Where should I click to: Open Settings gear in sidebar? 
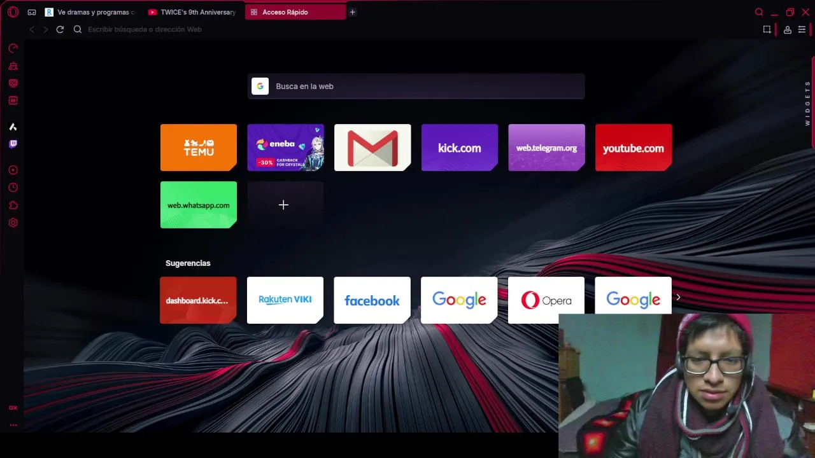[x=13, y=223]
